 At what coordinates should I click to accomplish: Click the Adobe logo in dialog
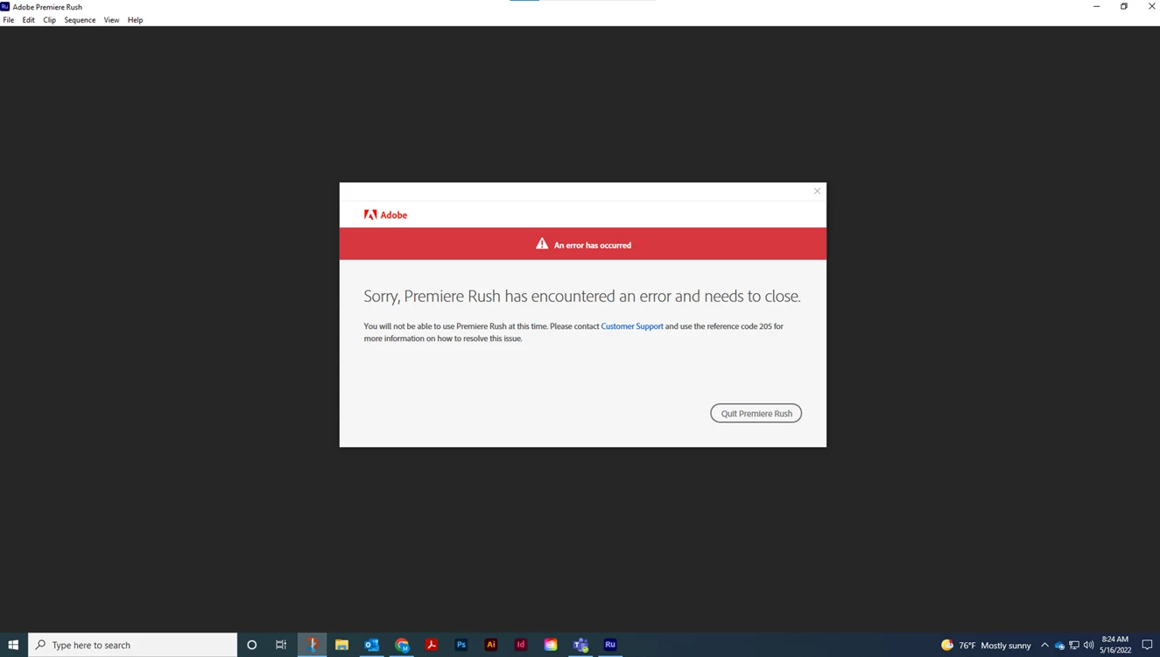coord(385,214)
